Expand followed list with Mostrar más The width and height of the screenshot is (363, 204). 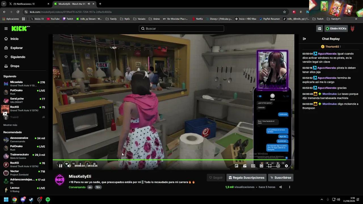[10, 125]
